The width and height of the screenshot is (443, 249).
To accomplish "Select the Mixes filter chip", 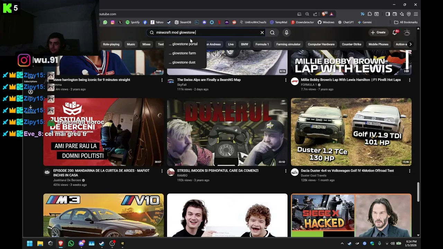I will pyautogui.click(x=146, y=44).
